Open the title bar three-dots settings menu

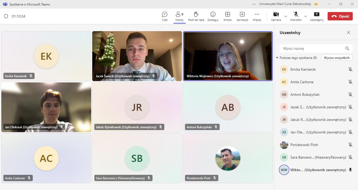pyautogui.click(x=254, y=4)
